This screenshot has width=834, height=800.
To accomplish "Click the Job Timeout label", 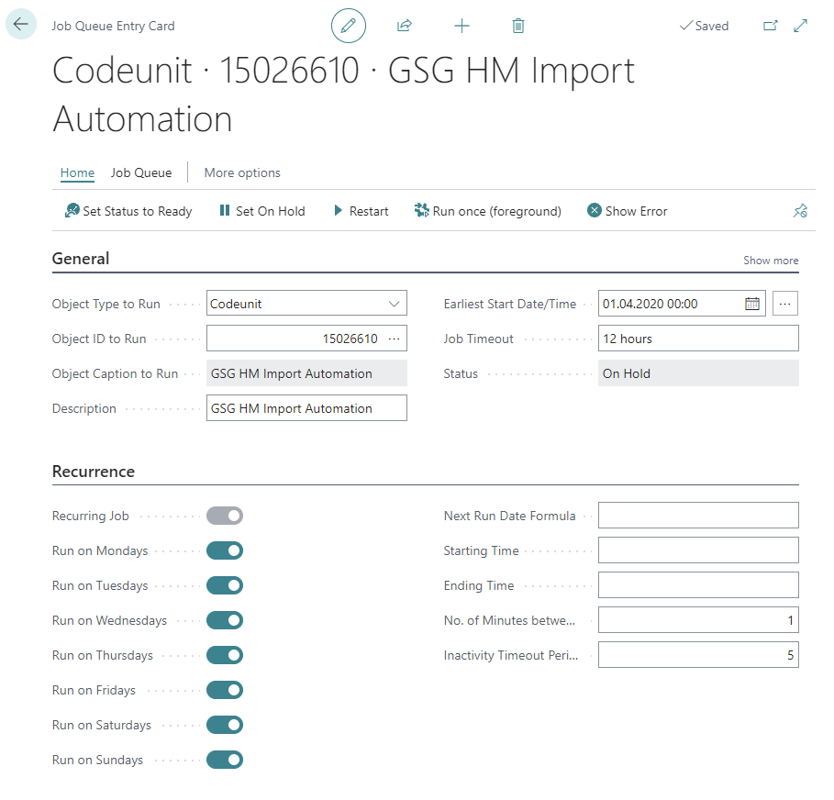I will [479, 339].
